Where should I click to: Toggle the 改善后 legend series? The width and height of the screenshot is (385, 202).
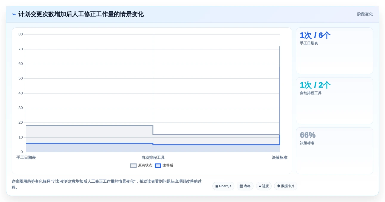[164, 166]
